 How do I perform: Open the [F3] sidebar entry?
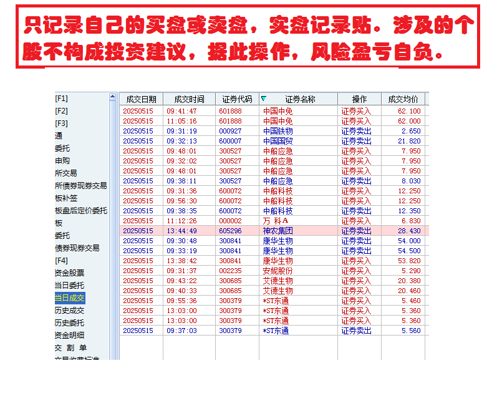tap(61, 123)
